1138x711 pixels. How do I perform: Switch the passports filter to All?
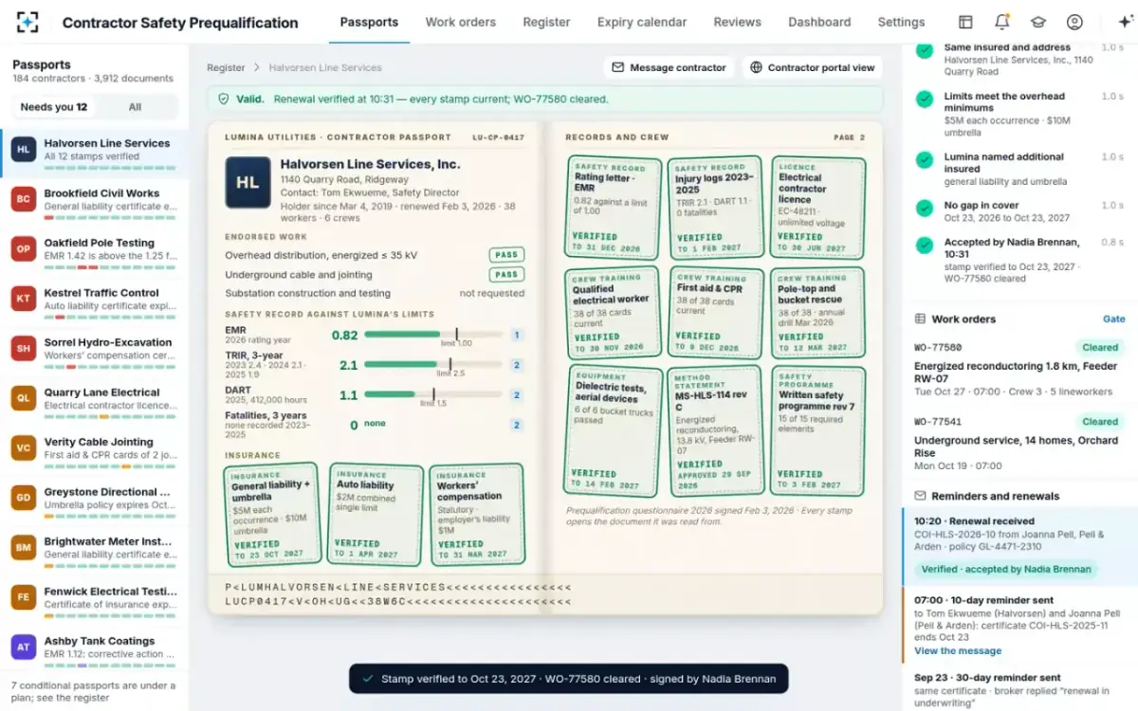point(136,107)
